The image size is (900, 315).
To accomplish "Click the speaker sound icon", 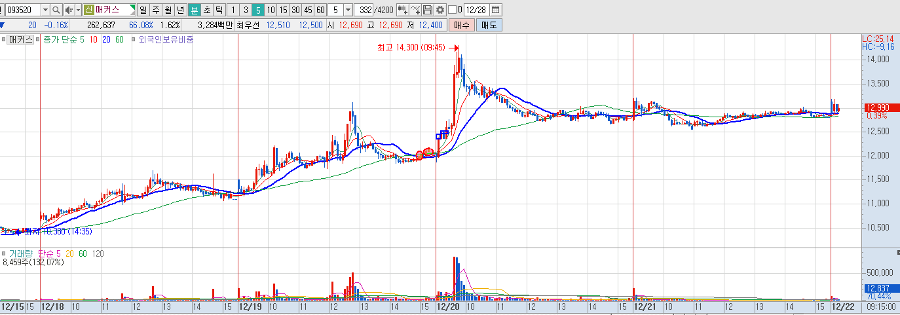I will point(68,10).
